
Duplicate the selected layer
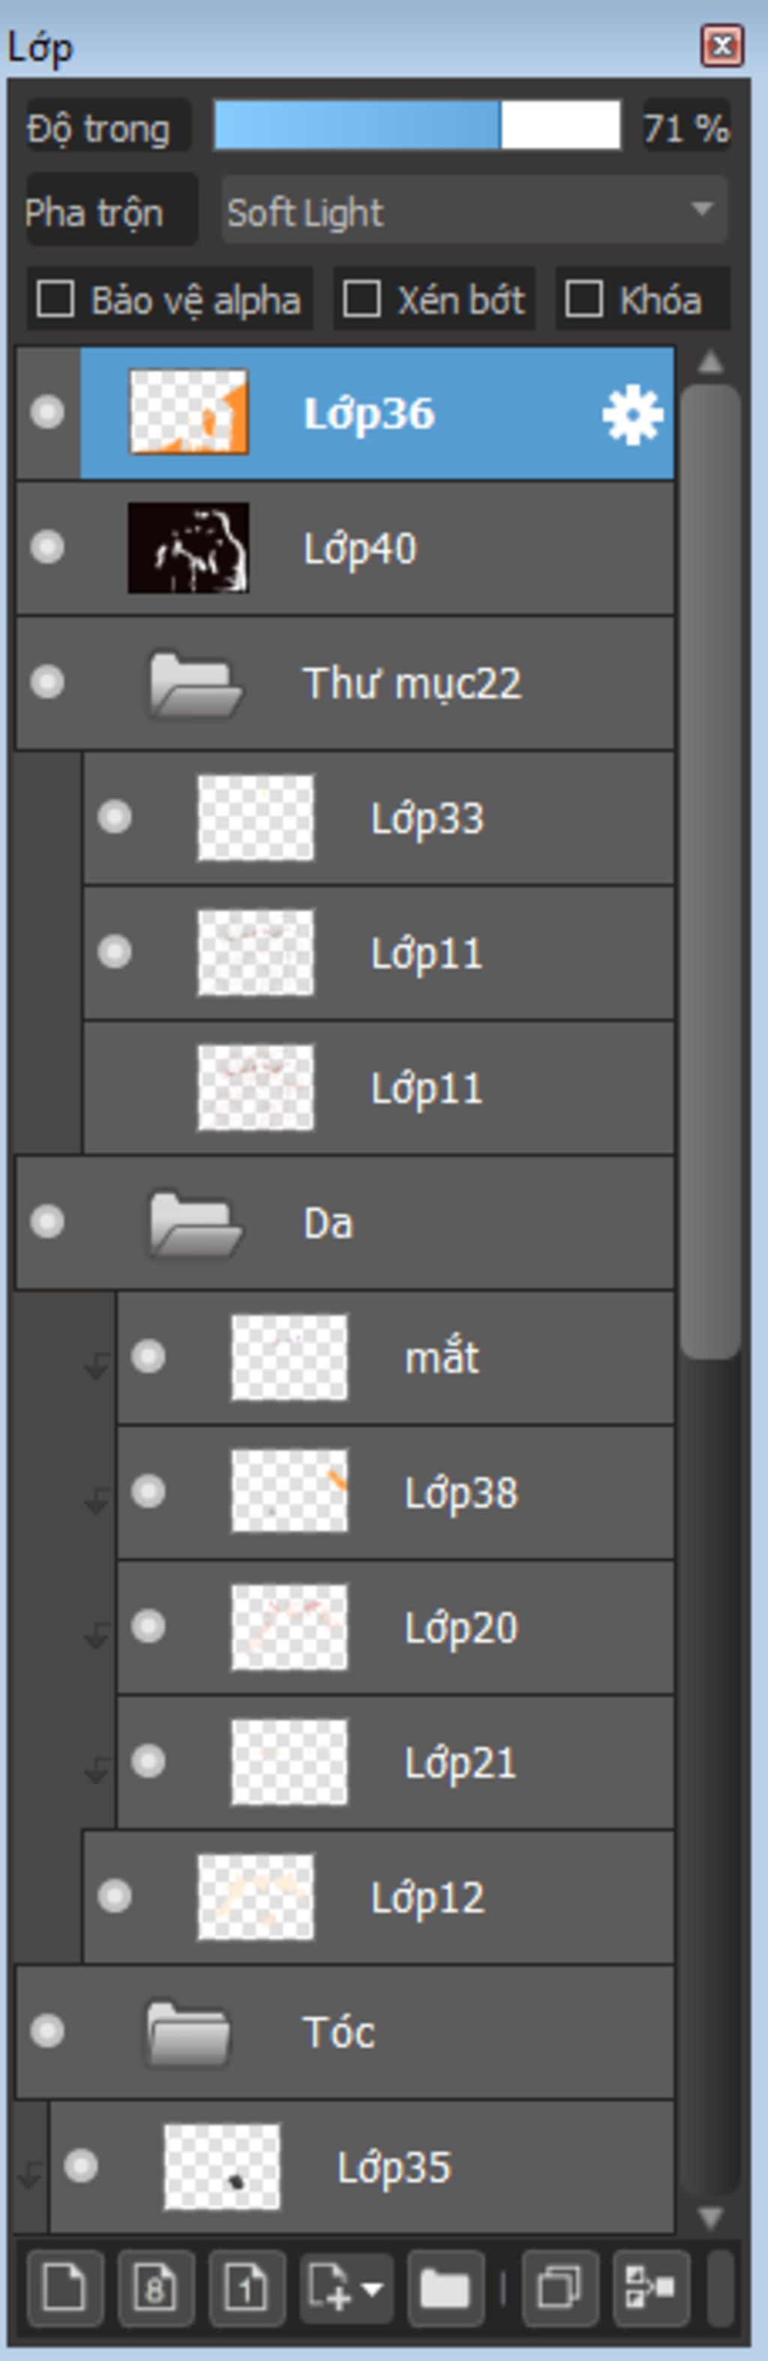[x=559, y=2287]
